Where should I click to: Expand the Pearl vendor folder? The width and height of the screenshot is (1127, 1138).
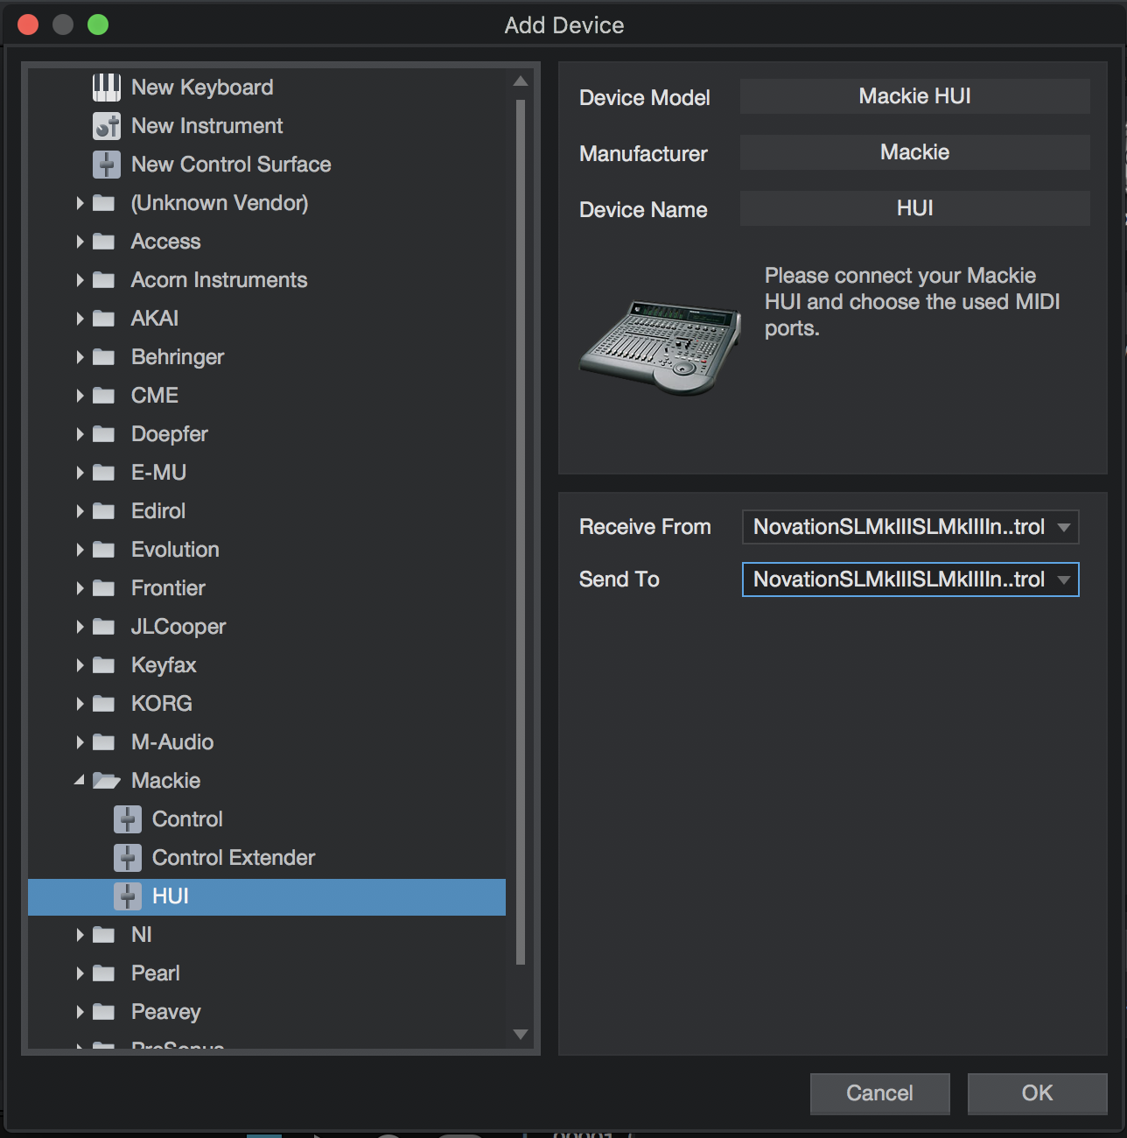[80, 973]
